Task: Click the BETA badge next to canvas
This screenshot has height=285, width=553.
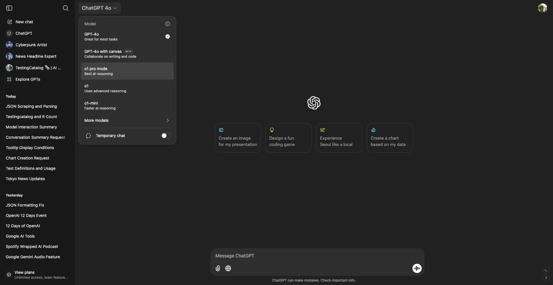Action: tap(128, 51)
